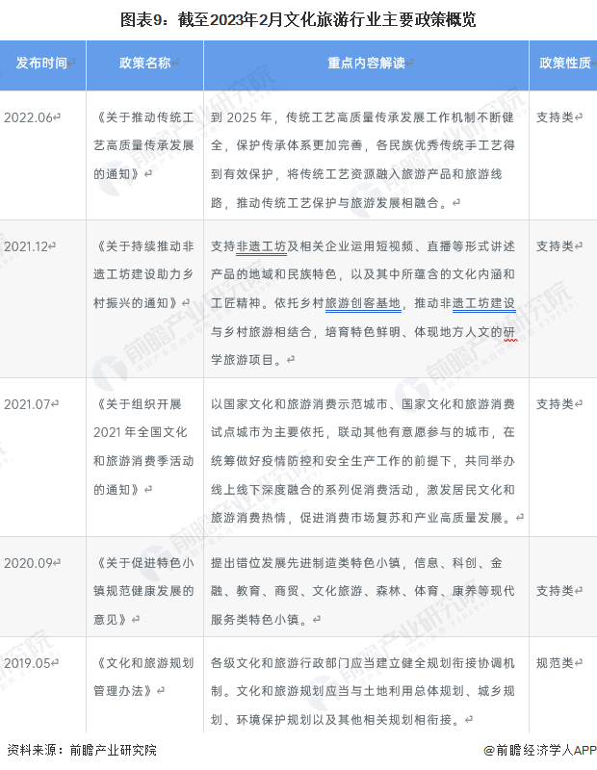The image size is (597, 770).
Task: Click the 非遗工坊建设助力乡村振兴 policy name cell
Action: 144,274
